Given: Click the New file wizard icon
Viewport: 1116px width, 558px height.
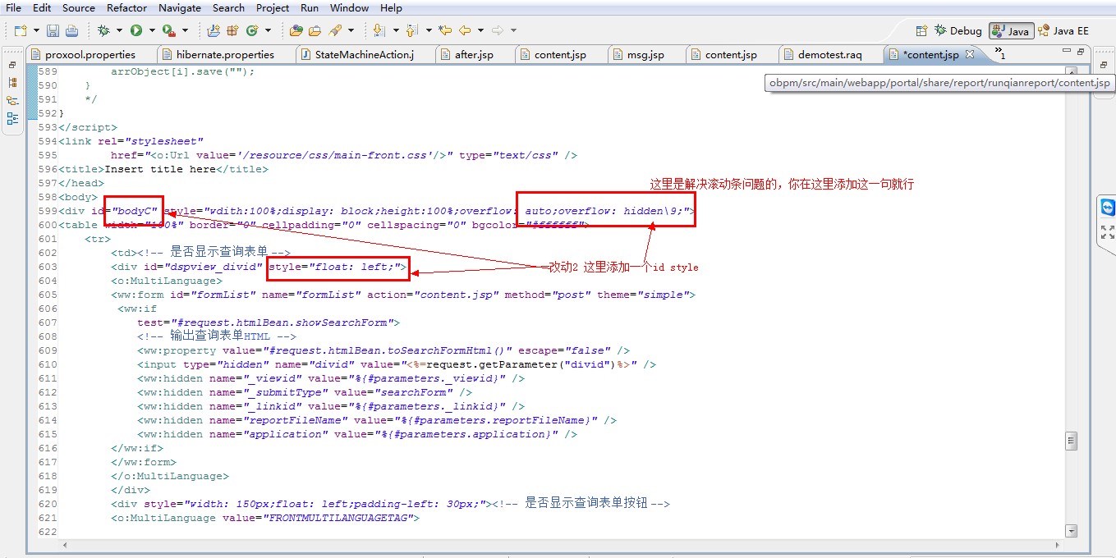Looking at the screenshot, I should [20, 30].
